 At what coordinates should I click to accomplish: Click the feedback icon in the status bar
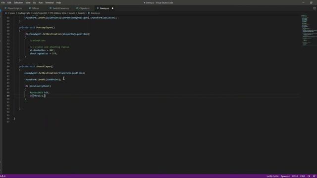point(314,176)
